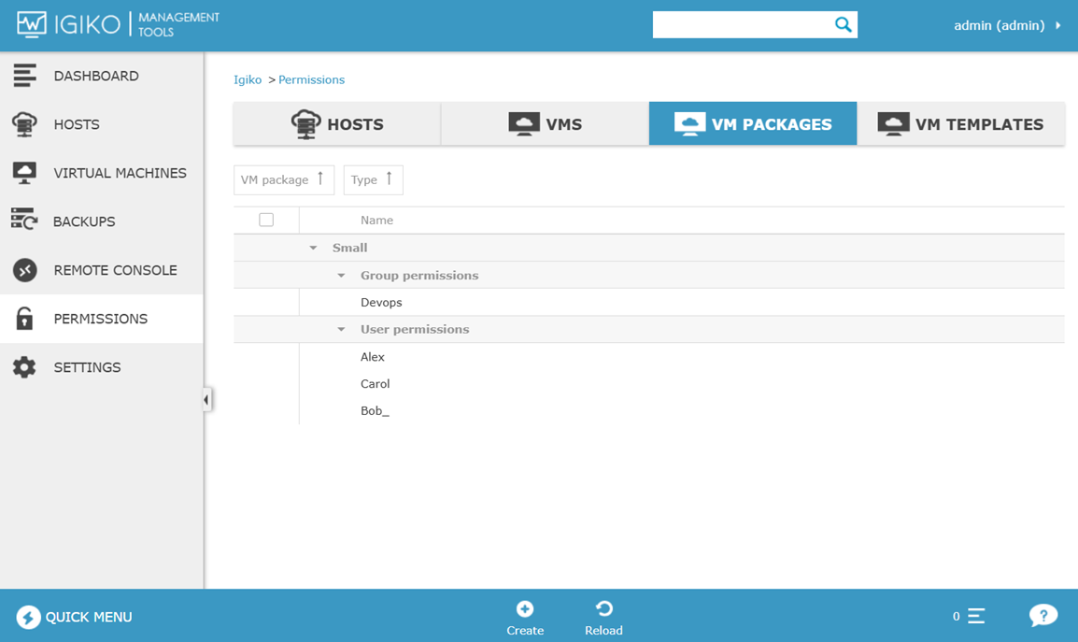Open the task list icon in footer
This screenshot has width=1078, height=642.
pos(976,616)
